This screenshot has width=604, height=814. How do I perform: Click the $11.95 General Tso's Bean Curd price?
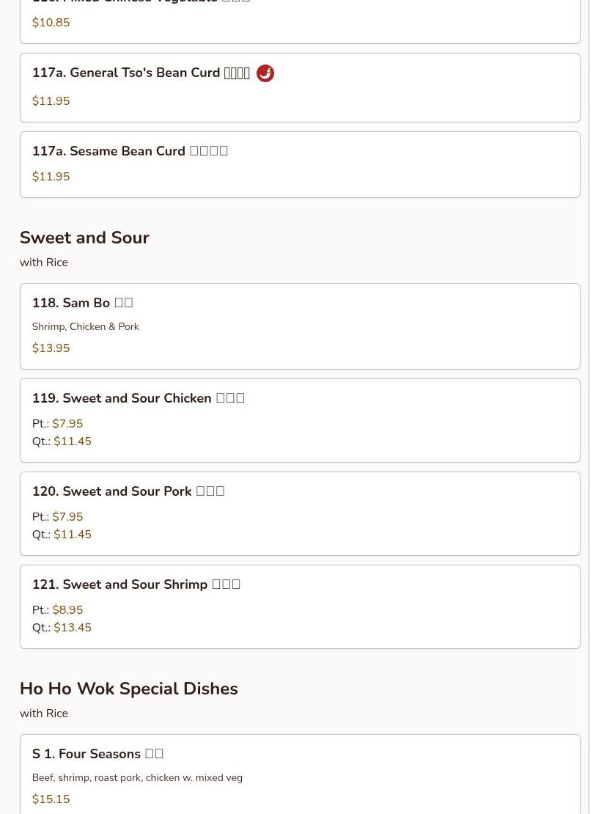[51, 101]
